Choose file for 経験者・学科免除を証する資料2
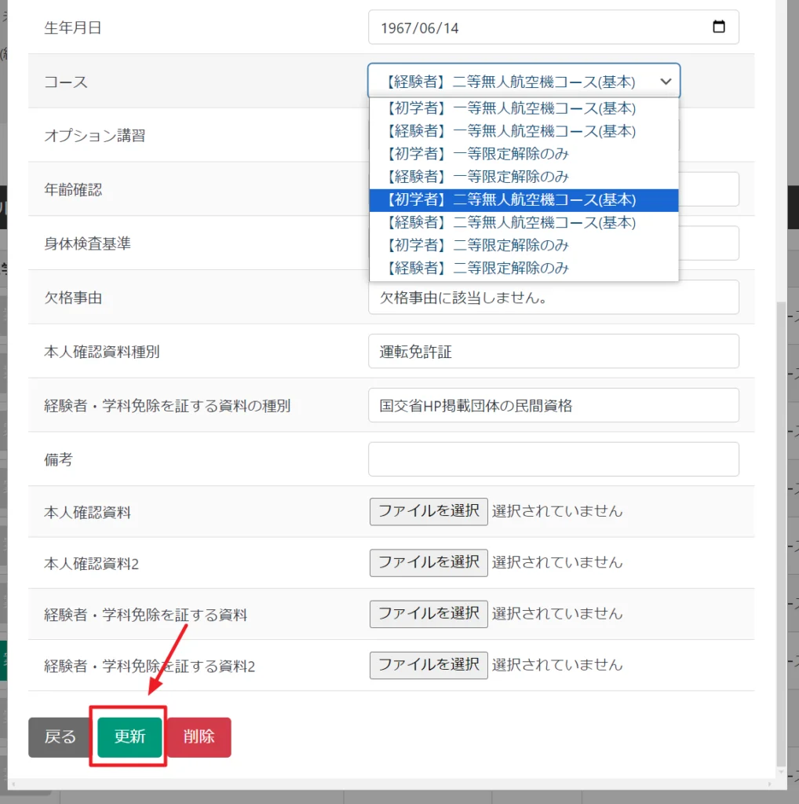The width and height of the screenshot is (799, 804). pos(429,664)
